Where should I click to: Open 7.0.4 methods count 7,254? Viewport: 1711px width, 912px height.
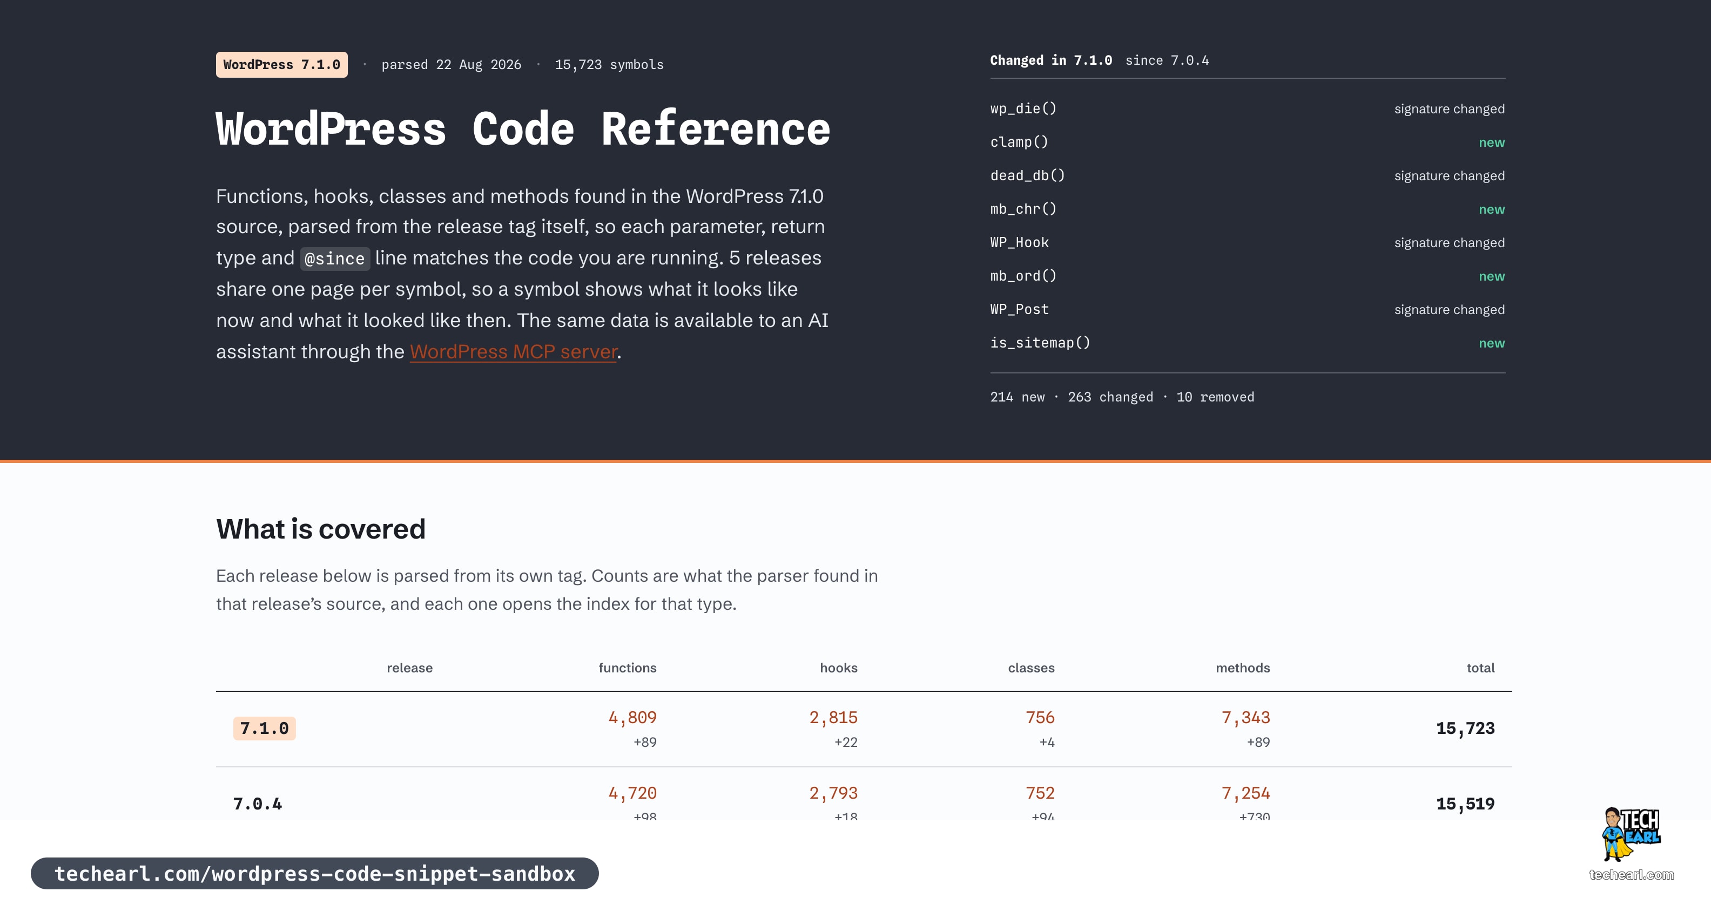(x=1245, y=793)
